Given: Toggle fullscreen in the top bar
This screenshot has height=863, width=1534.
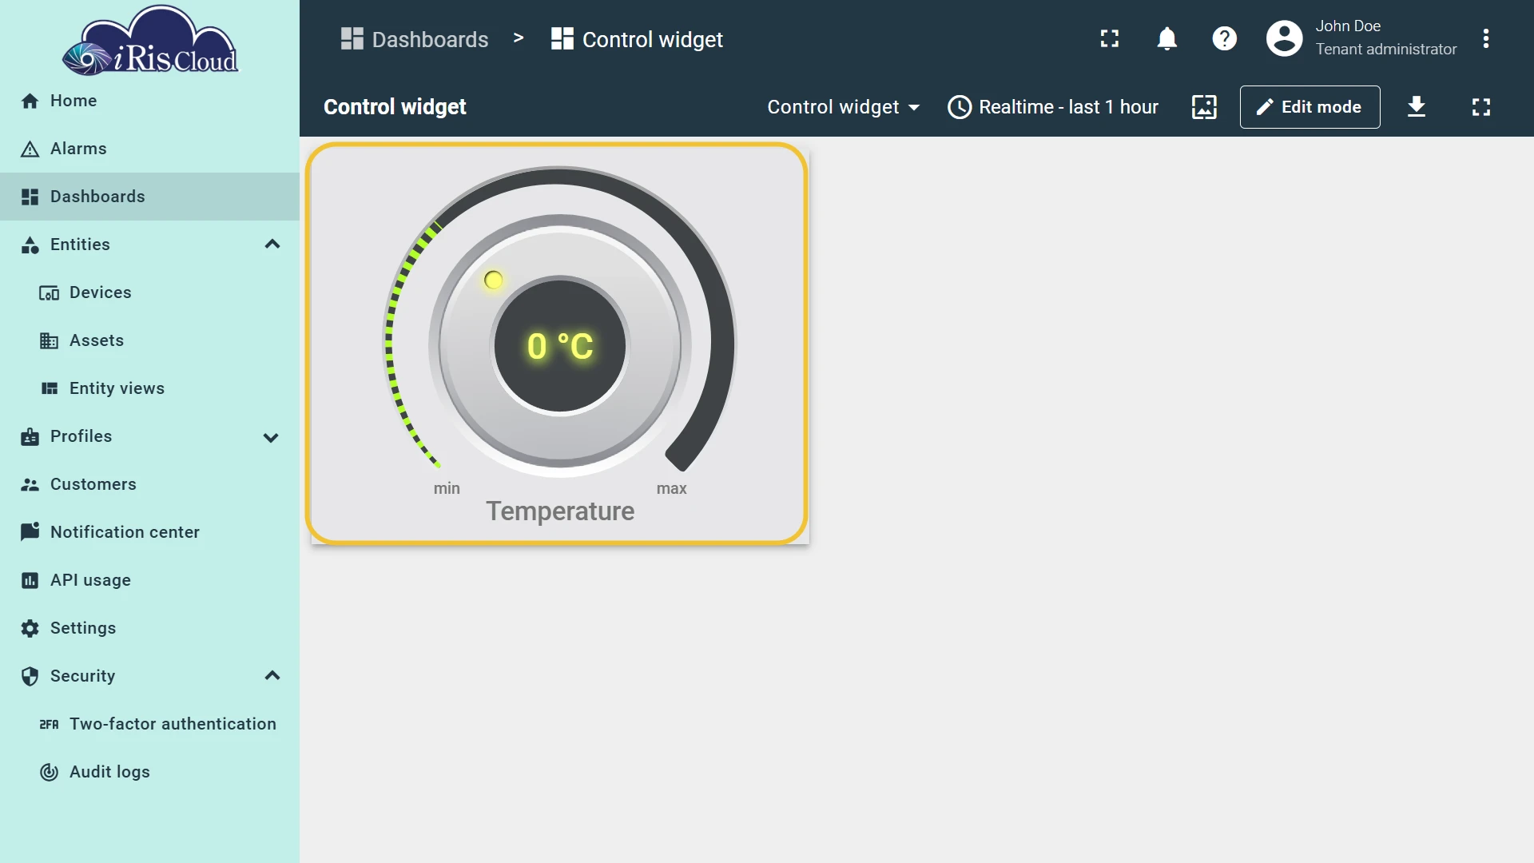Looking at the screenshot, I should point(1110,38).
